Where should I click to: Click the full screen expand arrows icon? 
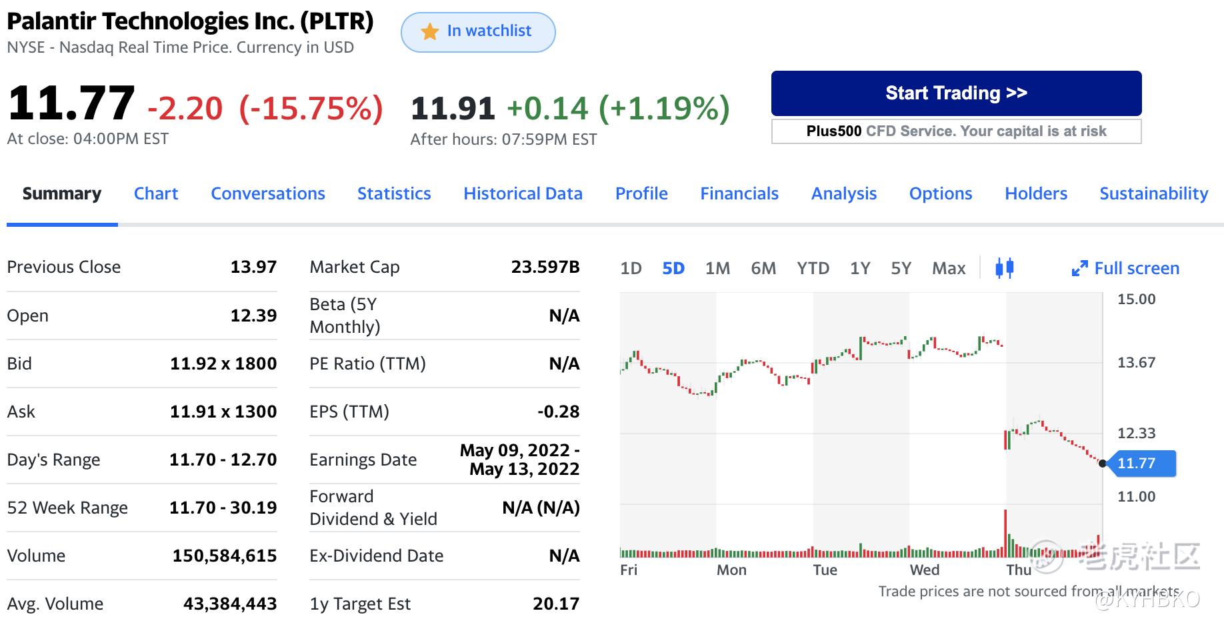pyautogui.click(x=1079, y=269)
